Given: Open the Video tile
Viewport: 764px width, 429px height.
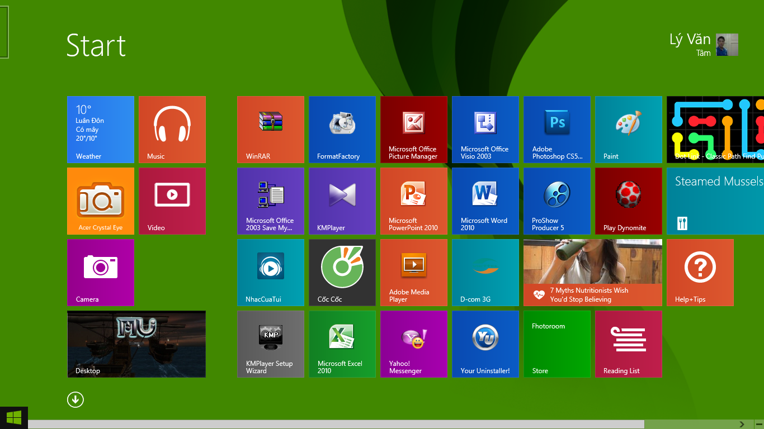Looking at the screenshot, I should tap(172, 201).
